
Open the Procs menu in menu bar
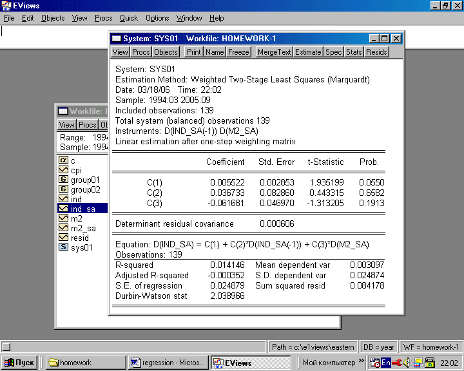pos(104,18)
